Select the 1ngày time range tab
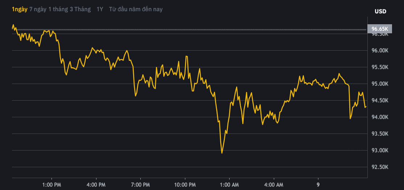Screen dimensions: 404x190 click(x=20, y=9)
